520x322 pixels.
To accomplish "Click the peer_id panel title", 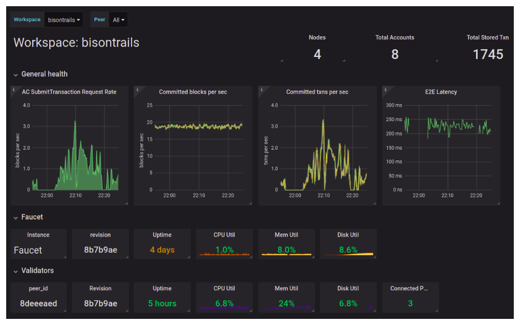I will (38, 289).
